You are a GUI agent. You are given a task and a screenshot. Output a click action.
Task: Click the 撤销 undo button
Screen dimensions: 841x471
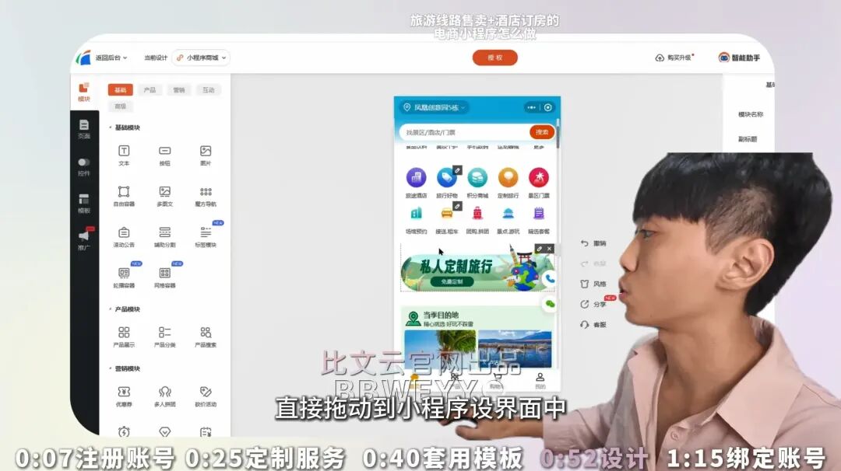click(x=593, y=243)
